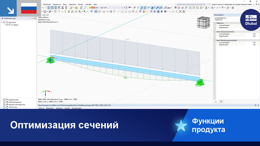Open the Fenster menu

[x=80, y=4]
